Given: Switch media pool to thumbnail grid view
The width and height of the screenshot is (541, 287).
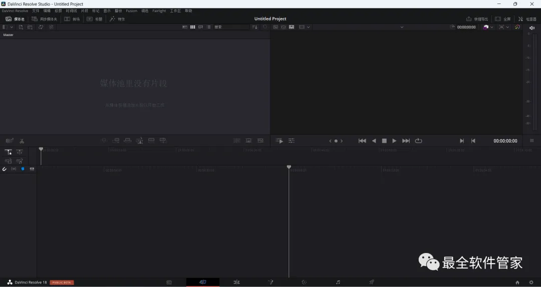Looking at the screenshot, I should [193, 27].
